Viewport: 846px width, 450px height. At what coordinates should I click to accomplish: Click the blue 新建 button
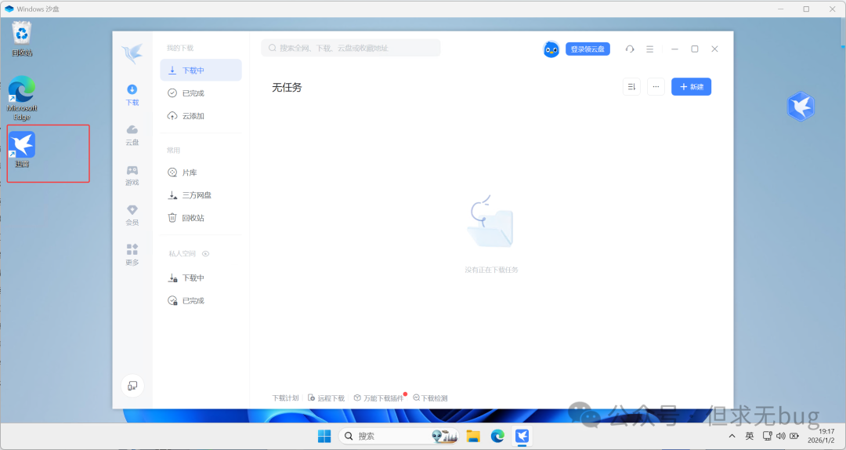click(691, 87)
